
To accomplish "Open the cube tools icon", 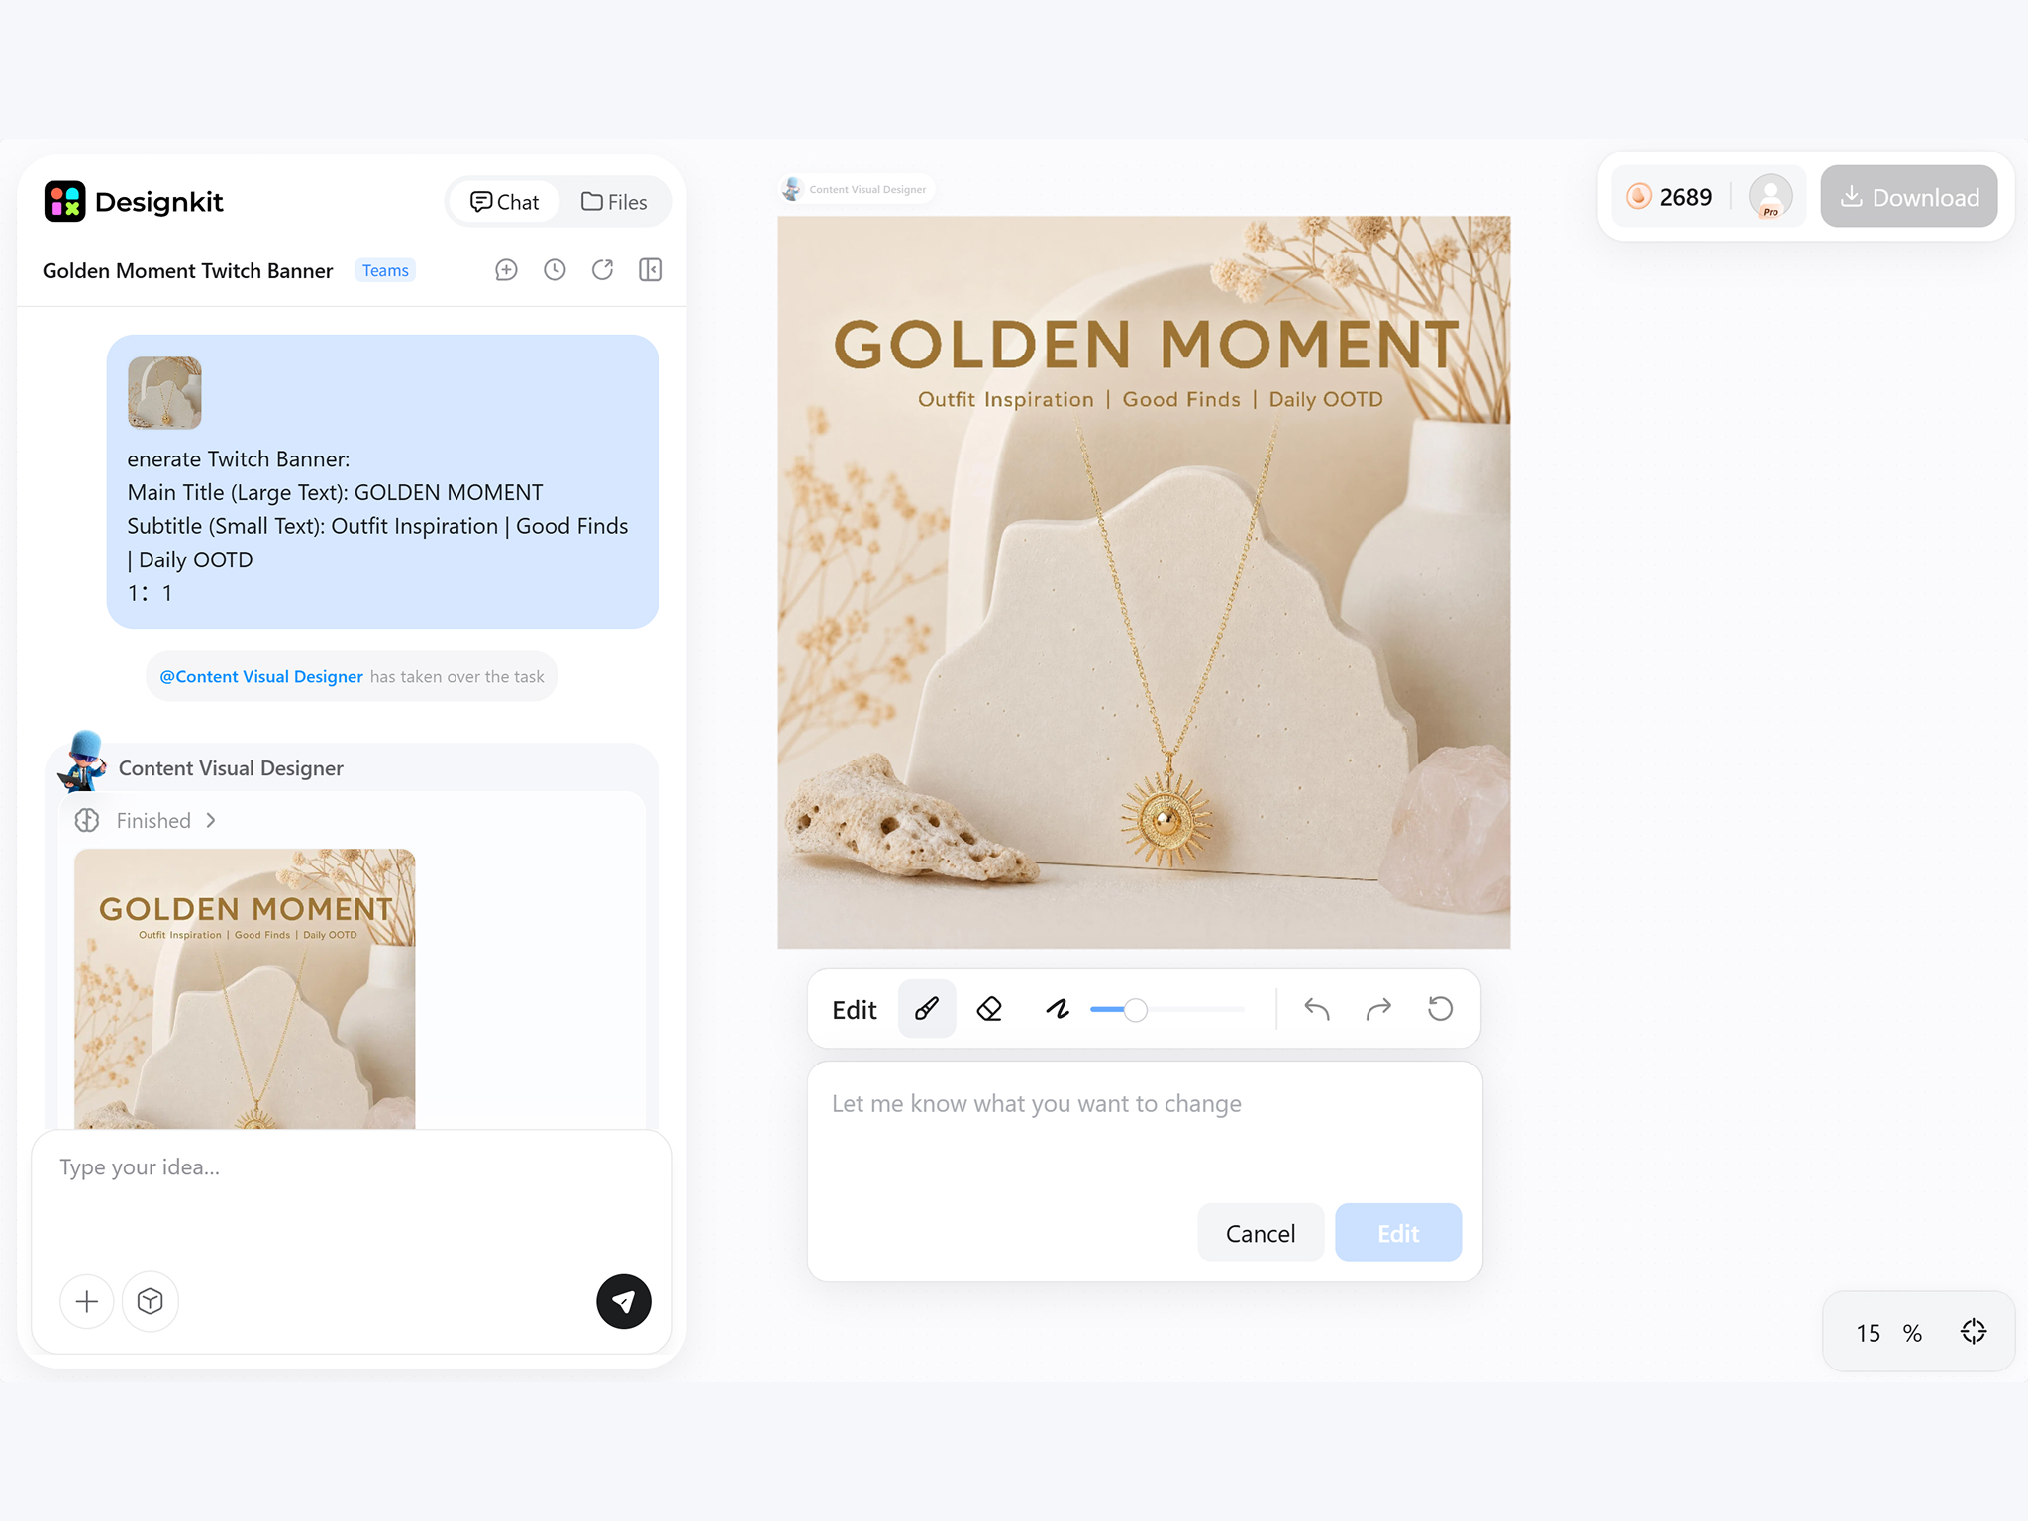I will pos(151,1301).
